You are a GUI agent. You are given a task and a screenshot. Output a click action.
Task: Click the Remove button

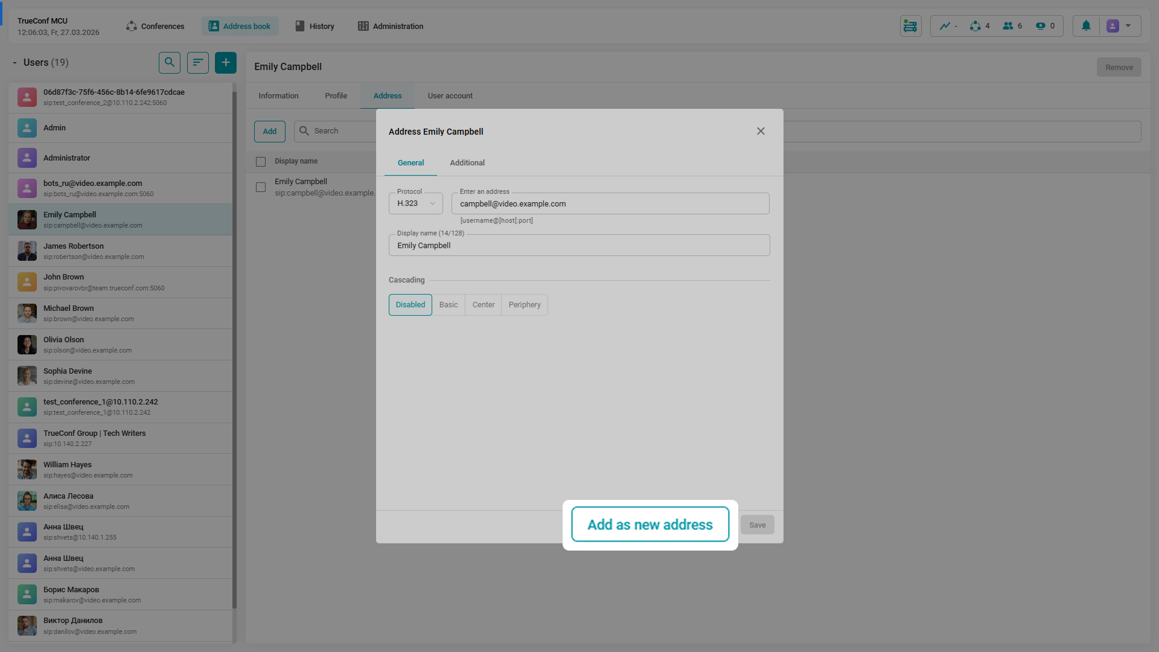(1119, 67)
